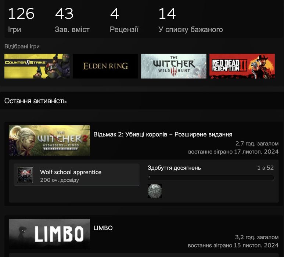Open the Elden Ring featured game banner
This screenshot has height=257, width=284.
point(105,66)
